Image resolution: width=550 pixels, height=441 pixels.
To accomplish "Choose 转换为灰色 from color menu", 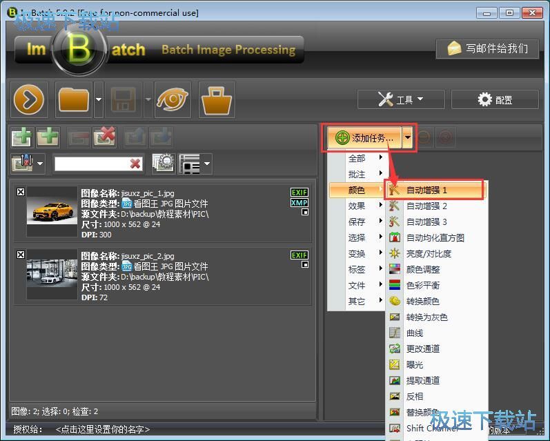I will click(x=436, y=317).
